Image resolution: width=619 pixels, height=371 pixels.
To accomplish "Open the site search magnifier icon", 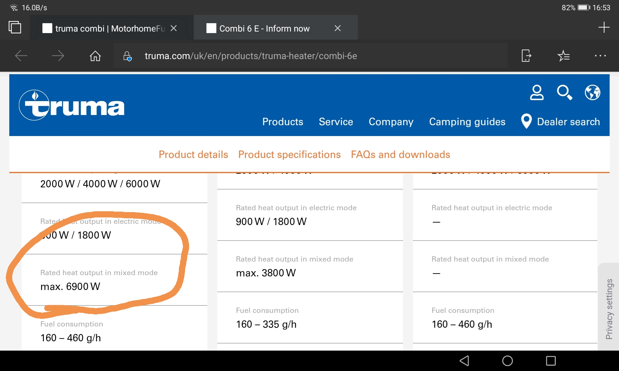I will (565, 92).
